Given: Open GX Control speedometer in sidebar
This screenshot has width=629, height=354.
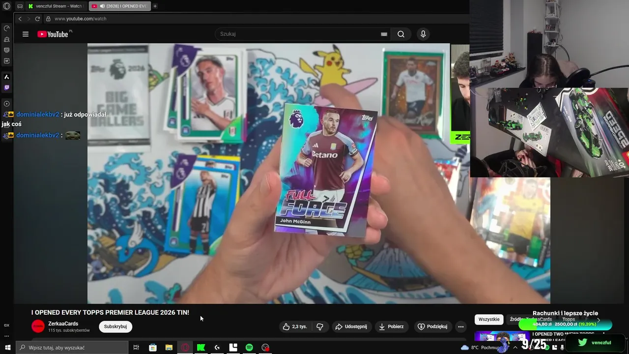Looking at the screenshot, I should pos(6,29).
